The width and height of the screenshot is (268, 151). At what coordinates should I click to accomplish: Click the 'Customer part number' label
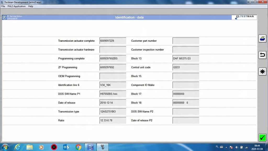tap(144, 41)
